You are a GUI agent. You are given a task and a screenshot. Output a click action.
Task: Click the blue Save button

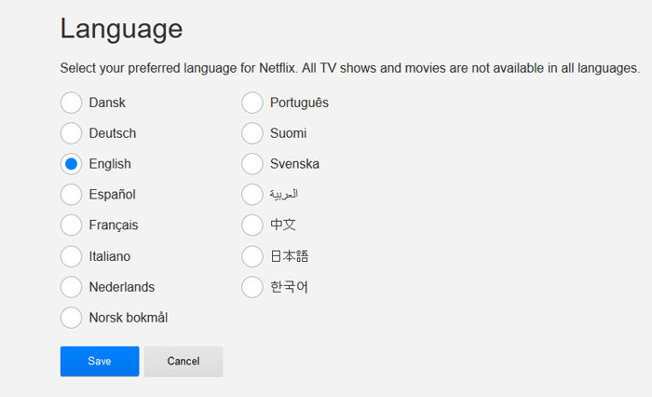100,362
